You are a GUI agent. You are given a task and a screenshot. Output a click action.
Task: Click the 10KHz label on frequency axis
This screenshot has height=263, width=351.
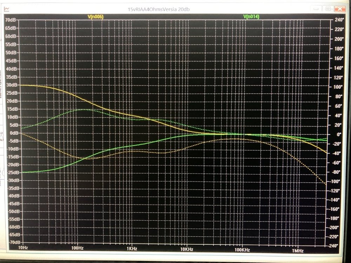187,250
